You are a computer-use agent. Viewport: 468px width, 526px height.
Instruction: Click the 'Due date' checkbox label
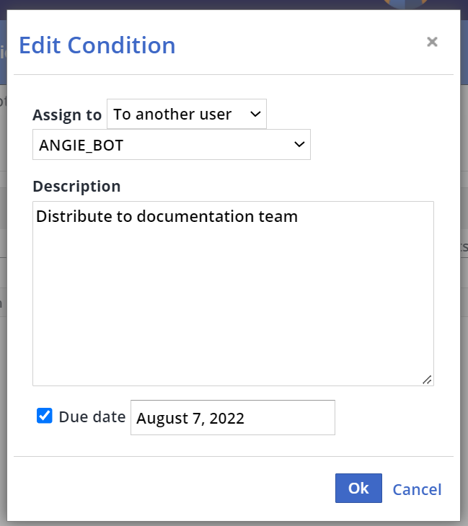(92, 416)
